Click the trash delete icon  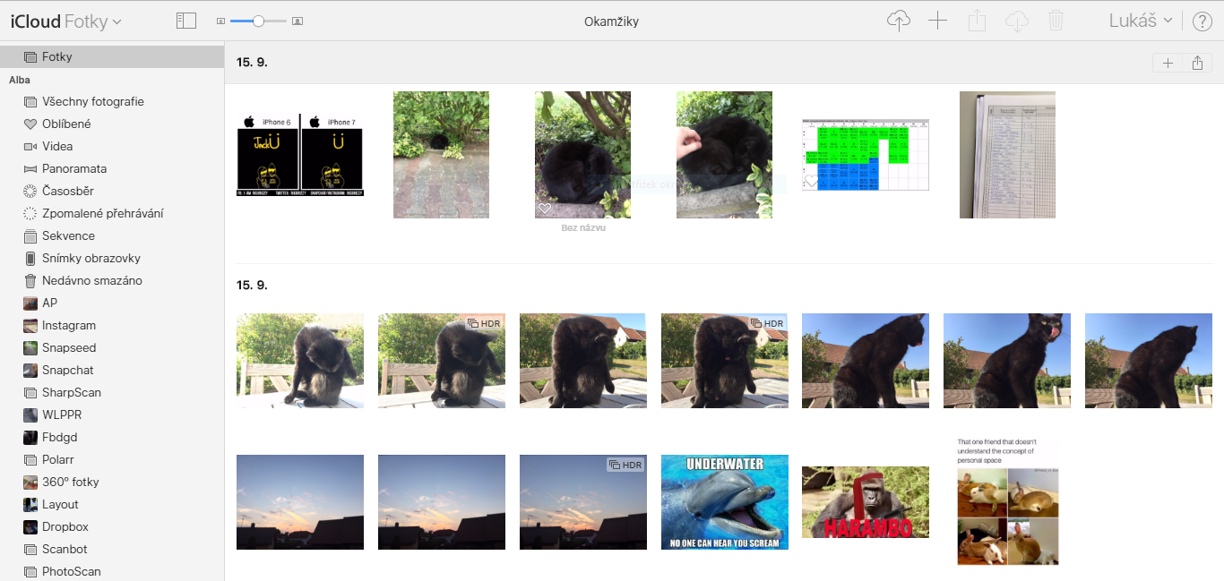click(x=1056, y=21)
